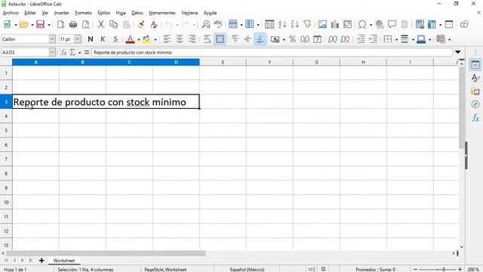
Task: Select the Worksheet sheet tab
Action: [x=64, y=261]
